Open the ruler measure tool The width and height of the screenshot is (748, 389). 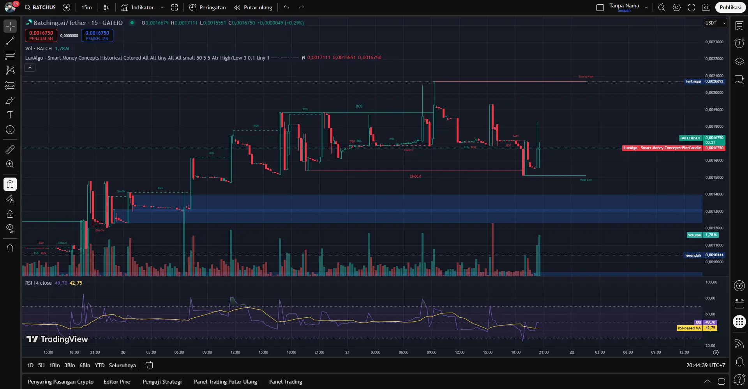10,149
